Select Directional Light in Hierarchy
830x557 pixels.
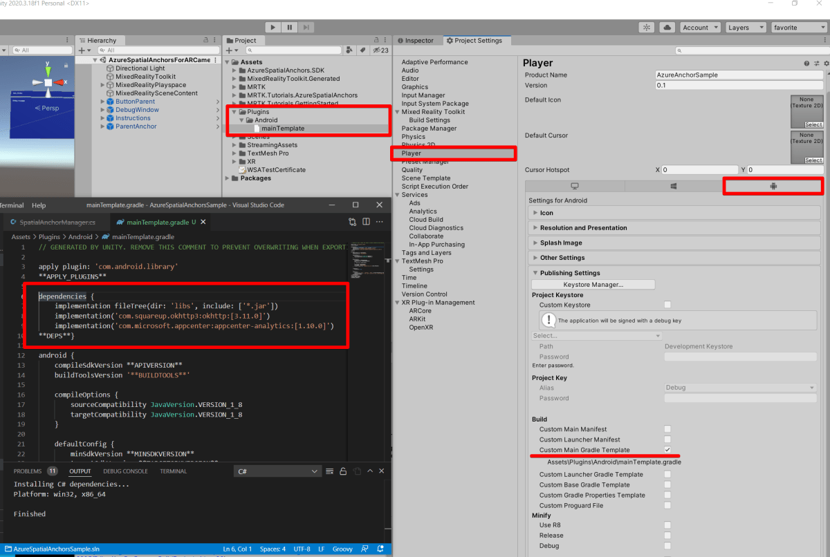click(140, 68)
